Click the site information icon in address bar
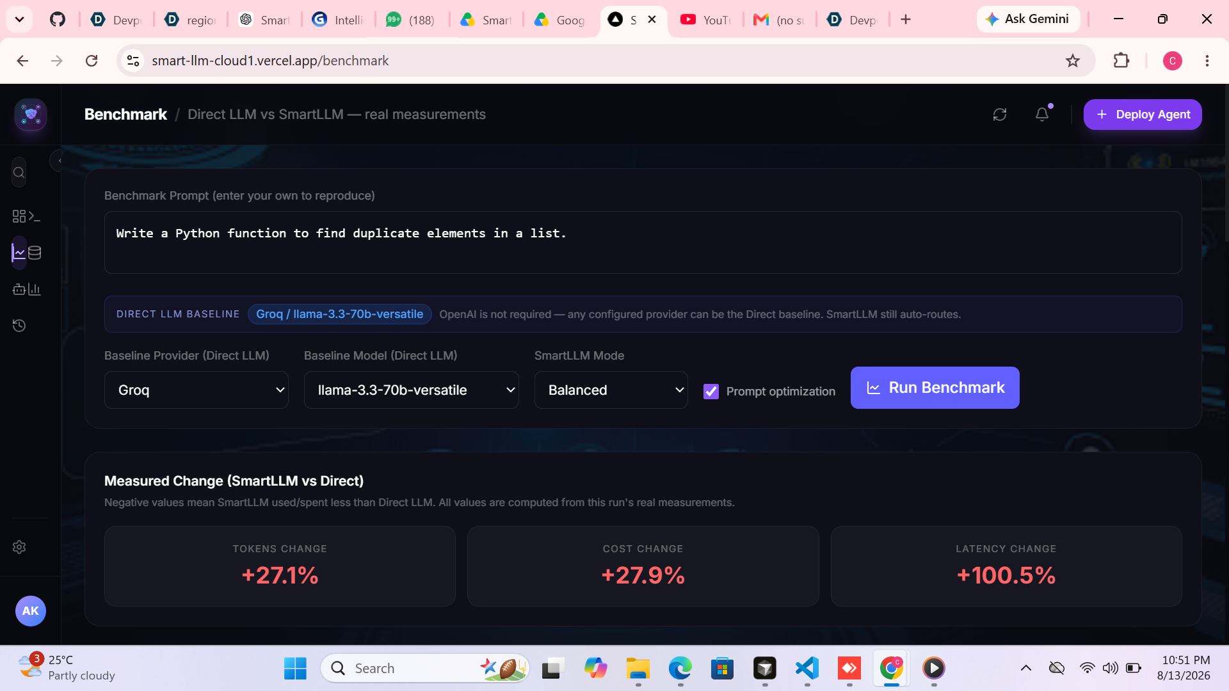The height and width of the screenshot is (691, 1229). click(133, 61)
